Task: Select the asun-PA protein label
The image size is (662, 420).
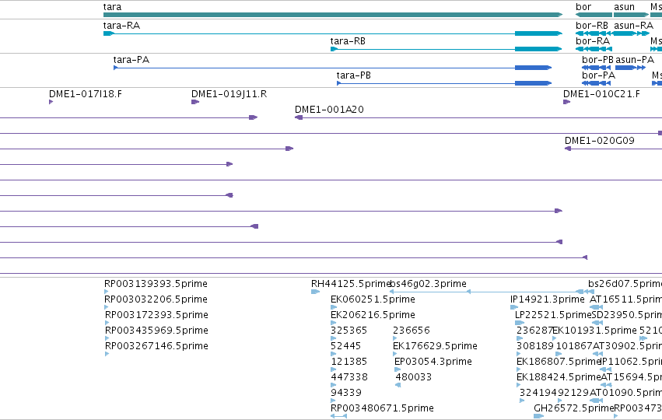Action: pyautogui.click(x=635, y=60)
